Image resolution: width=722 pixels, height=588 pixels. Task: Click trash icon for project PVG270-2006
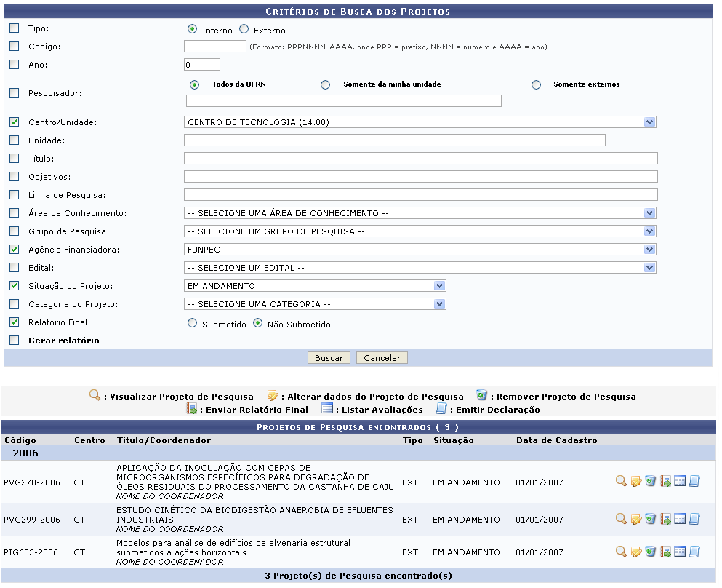pyautogui.click(x=651, y=482)
